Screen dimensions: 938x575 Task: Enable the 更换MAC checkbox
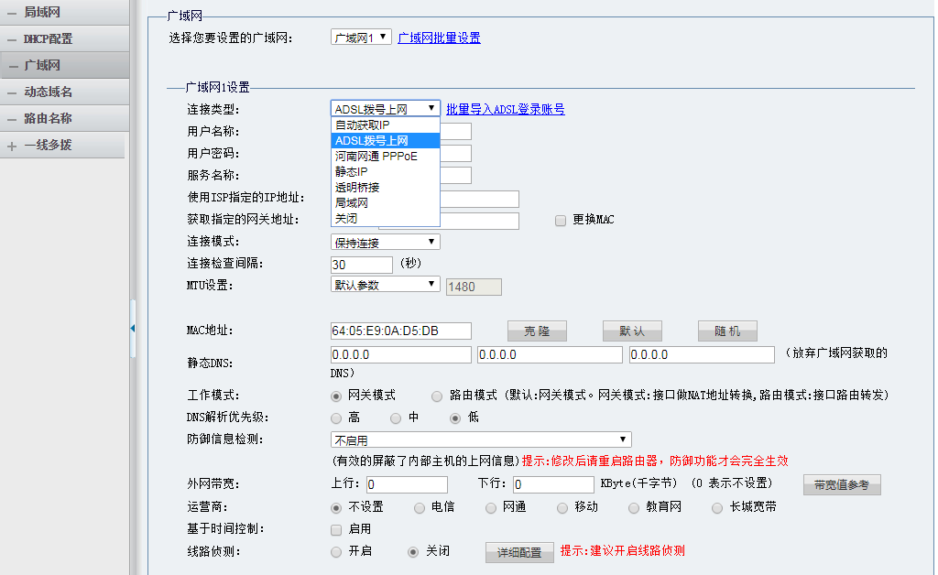click(561, 221)
